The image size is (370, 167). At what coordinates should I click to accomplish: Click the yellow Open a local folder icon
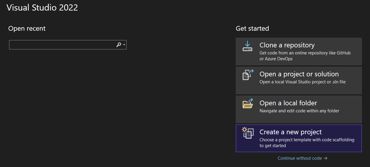[x=248, y=104]
